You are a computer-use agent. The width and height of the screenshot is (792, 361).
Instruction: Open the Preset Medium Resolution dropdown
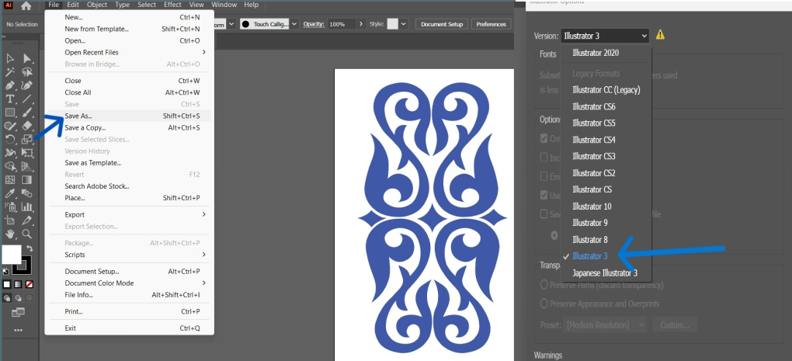[x=605, y=325]
